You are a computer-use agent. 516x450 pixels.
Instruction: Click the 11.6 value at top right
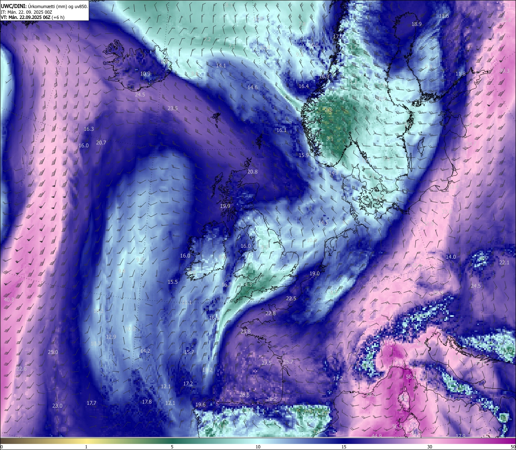point(444,16)
